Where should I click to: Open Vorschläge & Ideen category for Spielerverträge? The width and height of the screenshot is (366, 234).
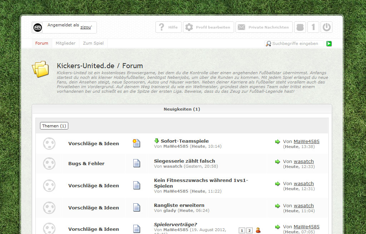click(x=94, y=229)
